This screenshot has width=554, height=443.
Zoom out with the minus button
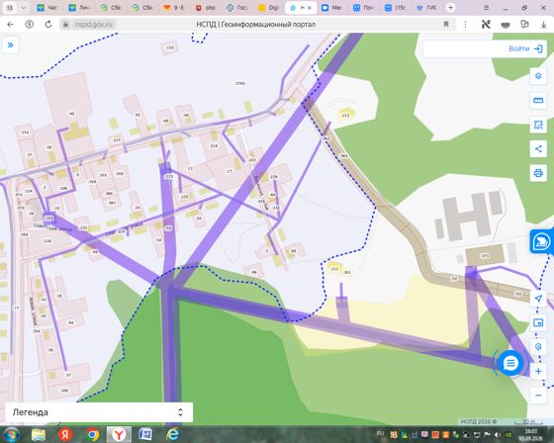tap(538, 395)
